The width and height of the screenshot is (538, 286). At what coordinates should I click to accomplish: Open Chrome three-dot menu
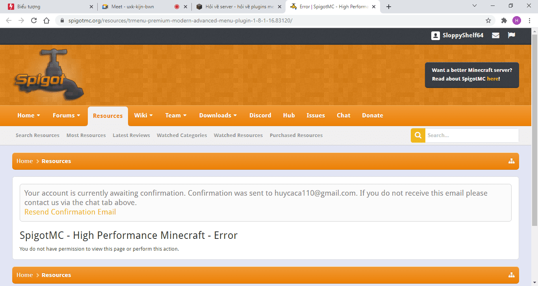pyautogui.click(x=530, y=20)
